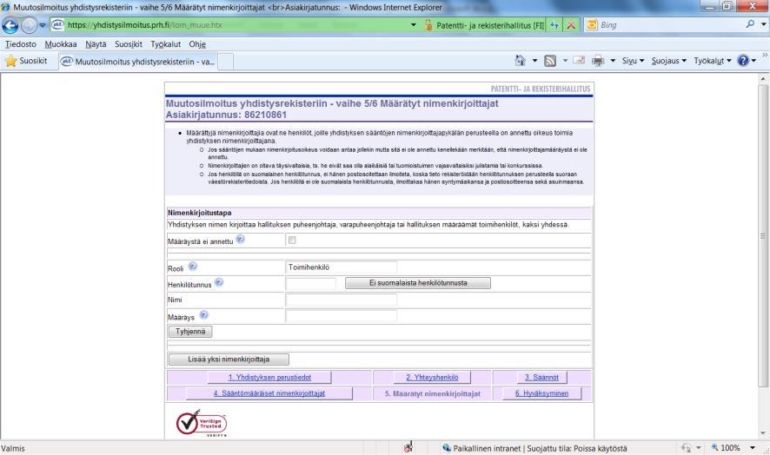
Task: Go to 2. Yhteyshenkilö step
Action: click(432, 378)
